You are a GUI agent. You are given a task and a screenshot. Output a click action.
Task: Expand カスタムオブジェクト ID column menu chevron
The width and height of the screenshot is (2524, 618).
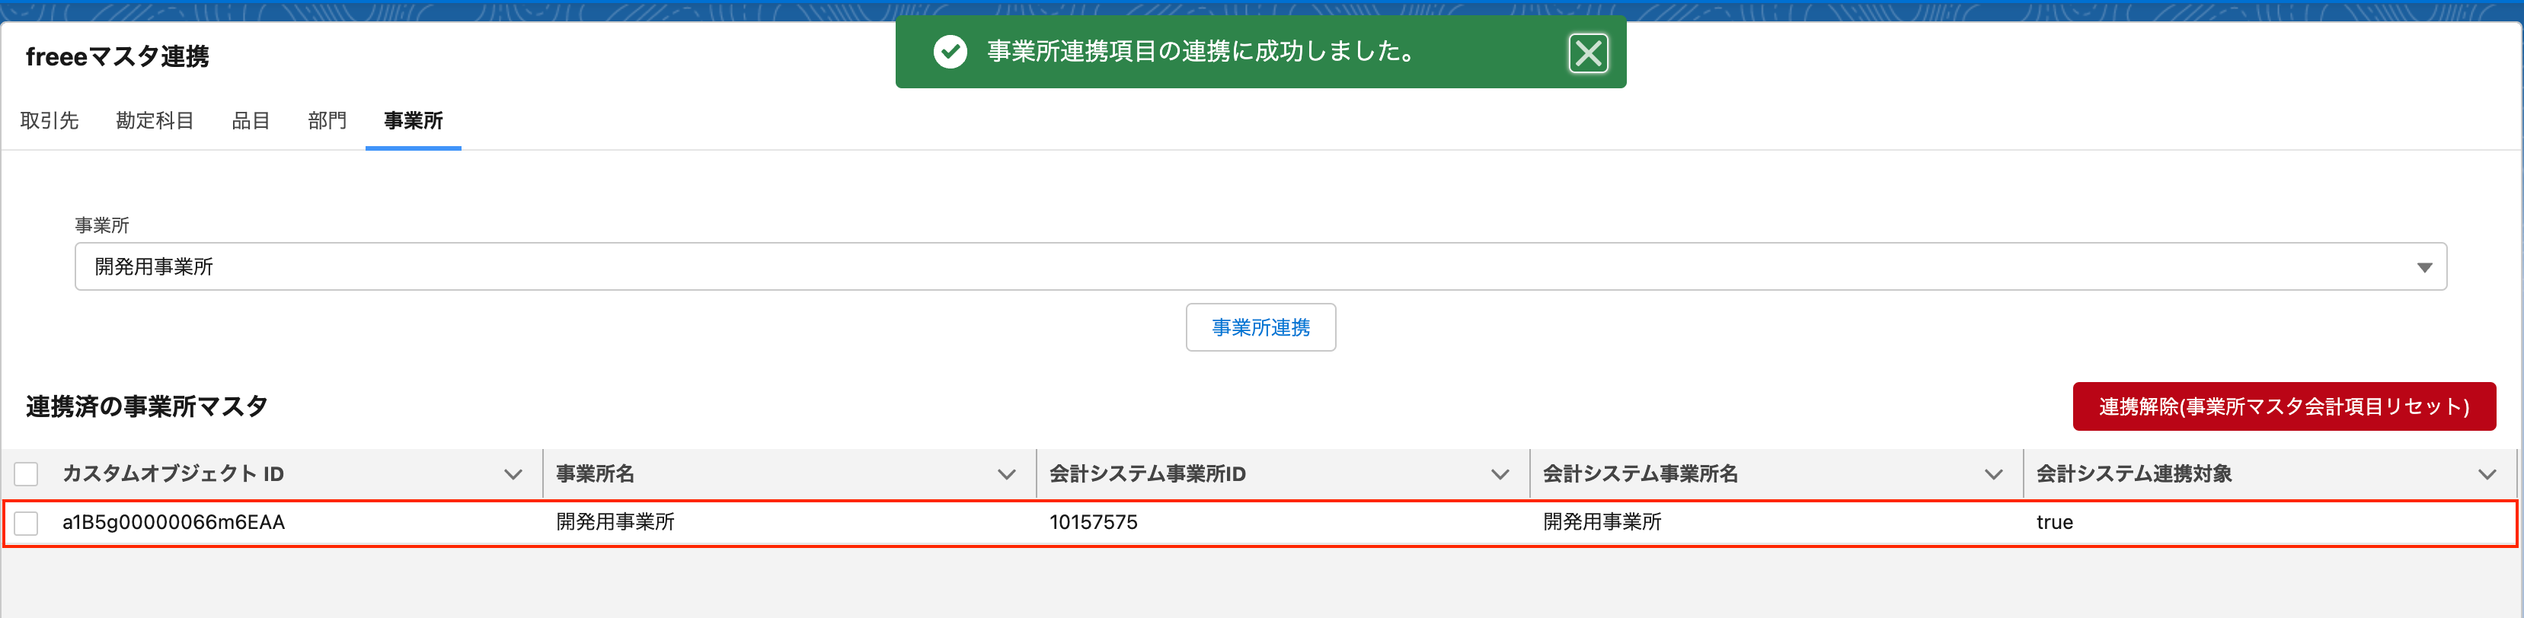513,474
